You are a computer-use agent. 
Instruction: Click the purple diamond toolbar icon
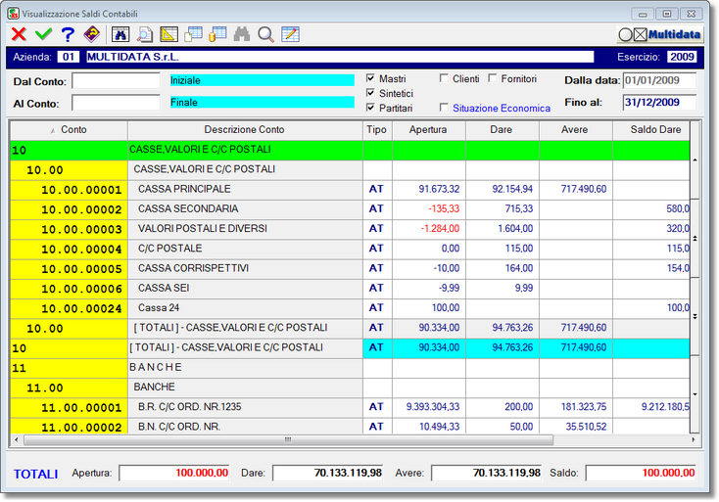(92, 34)
